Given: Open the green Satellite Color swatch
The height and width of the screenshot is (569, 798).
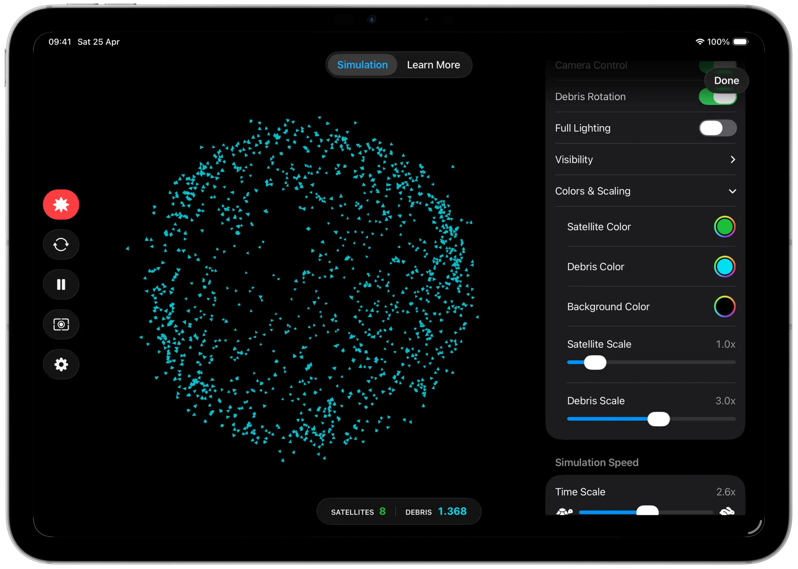Looking at the screenshot, I should click(x=724, y=227).
